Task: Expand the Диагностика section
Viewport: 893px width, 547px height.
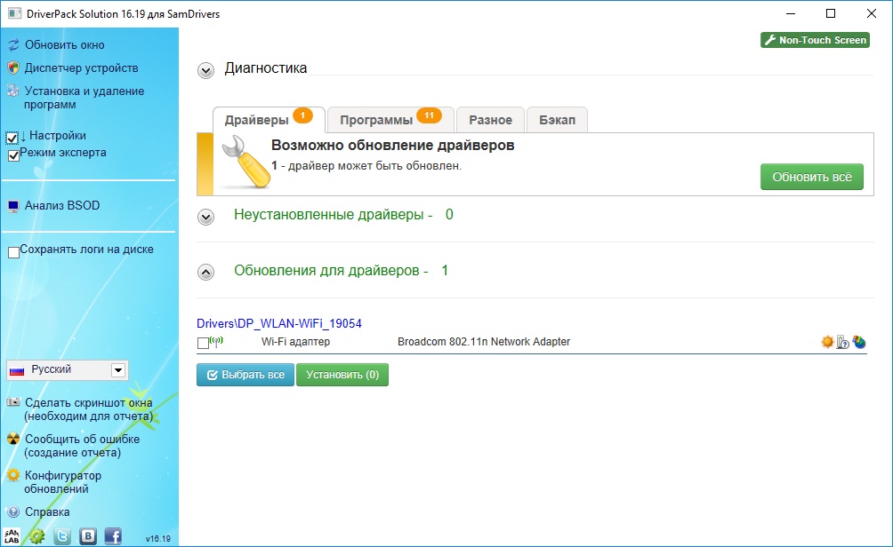Action: (206, 70)
